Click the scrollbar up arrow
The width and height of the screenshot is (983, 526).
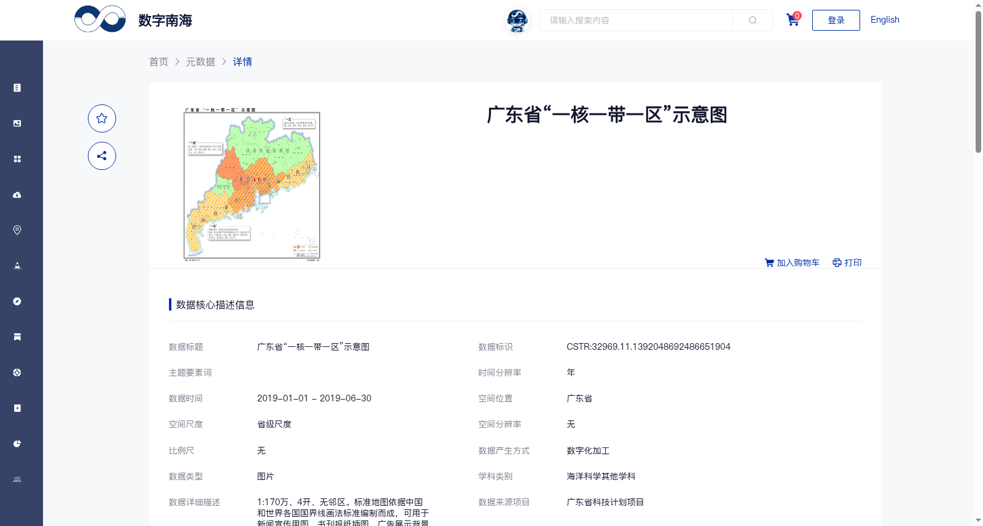[x=978, y=5]
